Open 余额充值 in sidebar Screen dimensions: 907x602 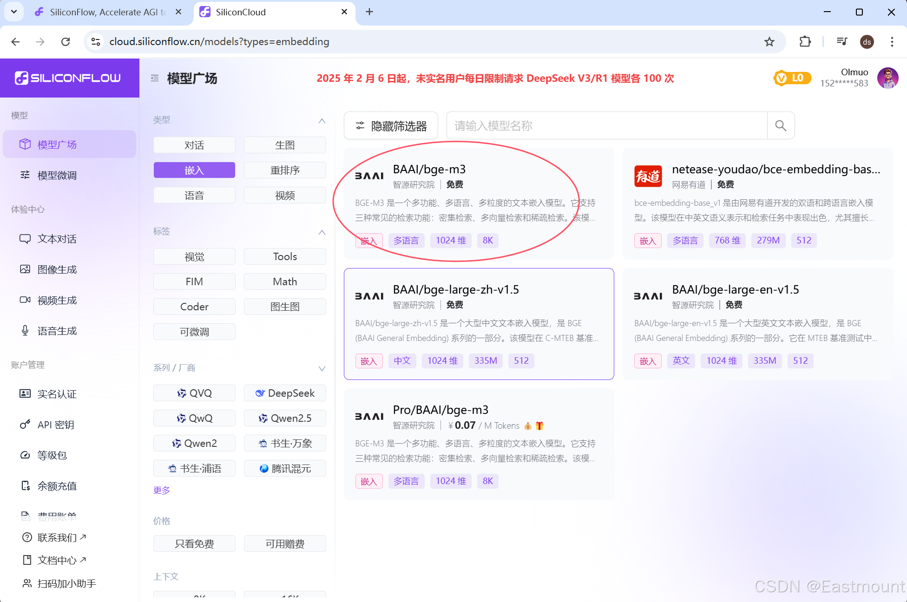[69, 486]
